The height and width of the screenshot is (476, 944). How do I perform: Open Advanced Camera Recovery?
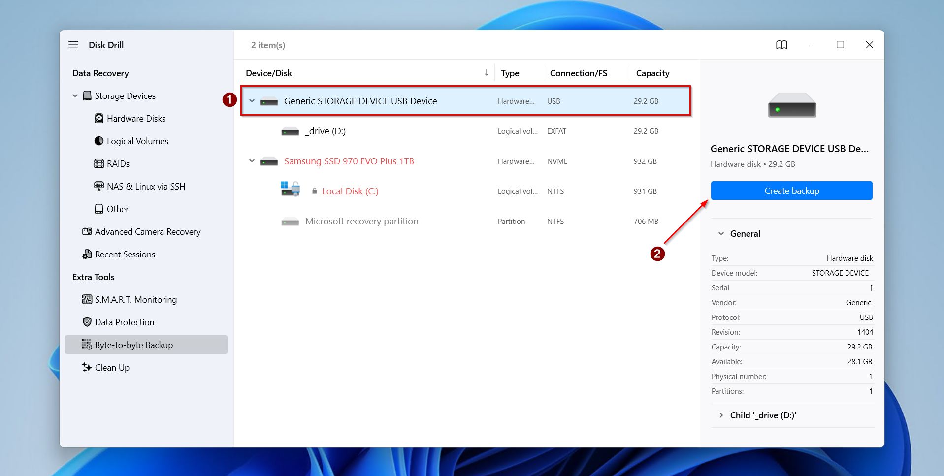pyautogui.click(x=148, y=231)
